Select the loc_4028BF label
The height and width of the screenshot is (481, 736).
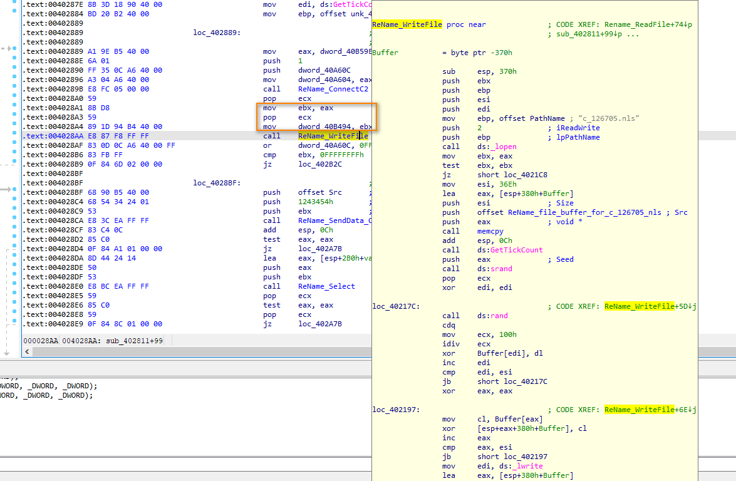tap(217, 183)
